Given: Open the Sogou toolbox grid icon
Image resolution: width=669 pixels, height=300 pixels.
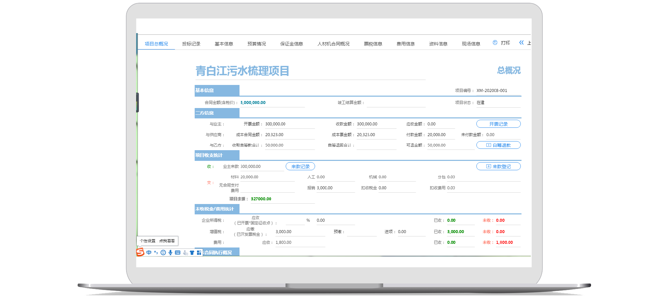Looking at the screenshot, I should pos(199,253).
